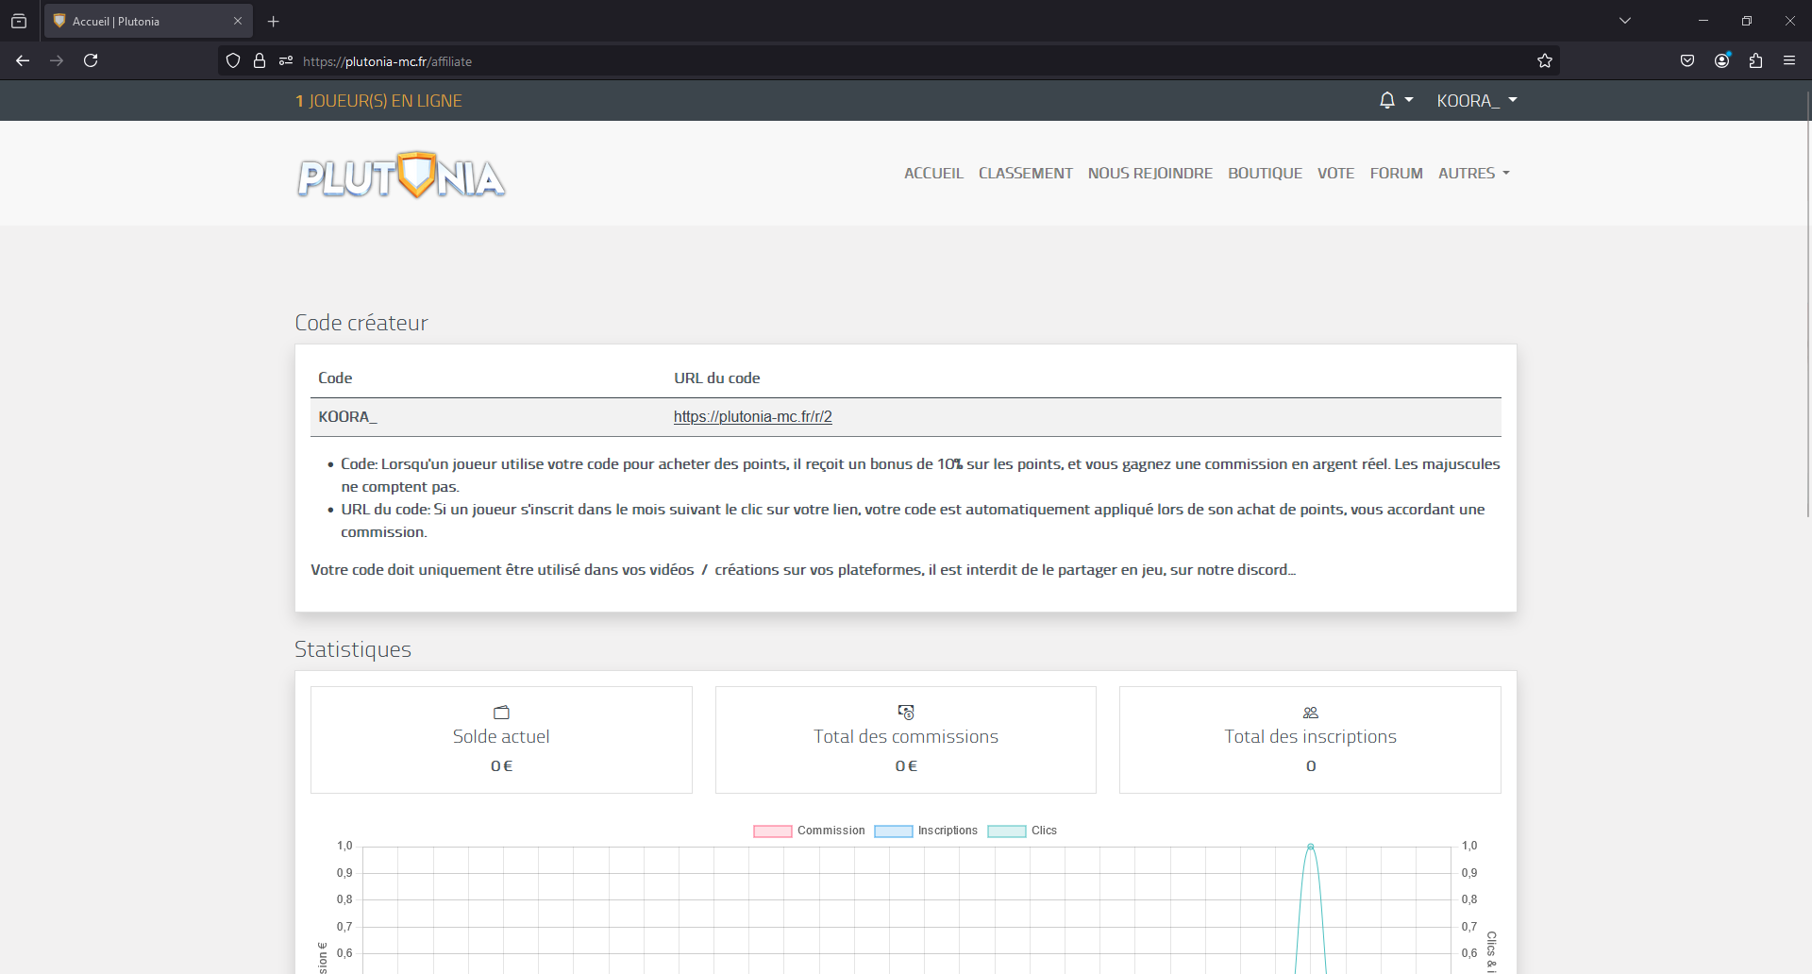1812x974 pixels.
Task: Click the address bar URL field
Action: 887,61
